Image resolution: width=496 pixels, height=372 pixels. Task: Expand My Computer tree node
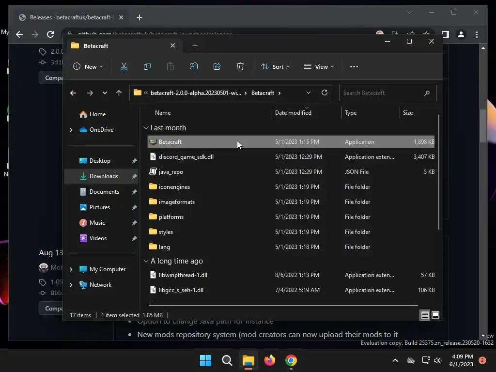pyautogui.click(x=71, y=269)
